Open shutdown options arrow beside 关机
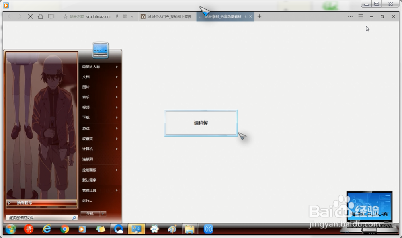This screenshot has height=238, width=402. coord(103,214)
